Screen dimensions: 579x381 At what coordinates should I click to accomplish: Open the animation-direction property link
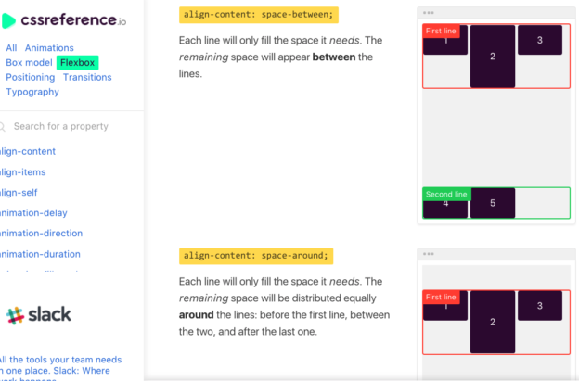click(x=41, y=234)
